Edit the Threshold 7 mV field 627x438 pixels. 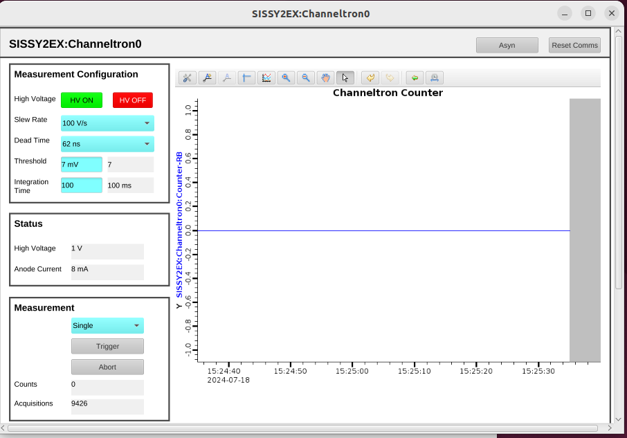pos(82,164)
